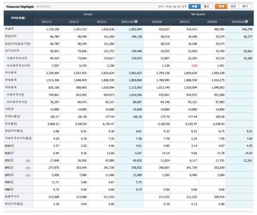Click the 매출액 row label
This screenshot has width=257, height=215.
click(x=9, y=29)
